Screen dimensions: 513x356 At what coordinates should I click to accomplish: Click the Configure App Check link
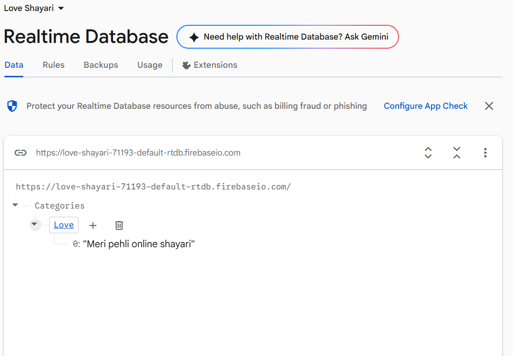(x=425, y=106)
